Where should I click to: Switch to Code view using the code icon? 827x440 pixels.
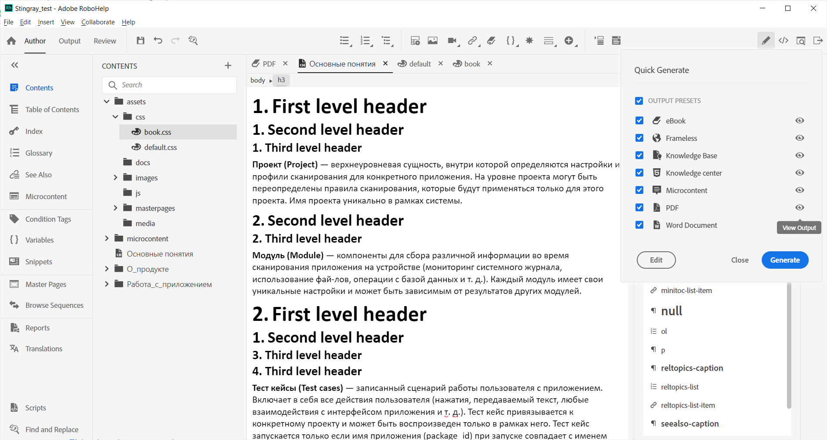(x=784, y=40)
